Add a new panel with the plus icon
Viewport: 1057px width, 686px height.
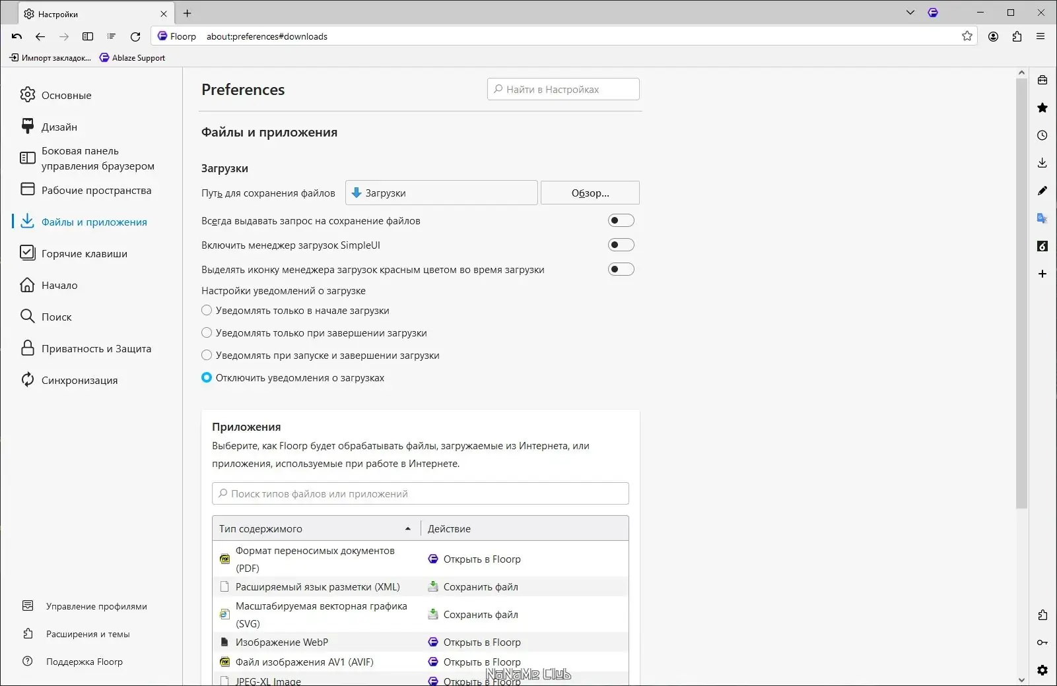coord(1042,274)
